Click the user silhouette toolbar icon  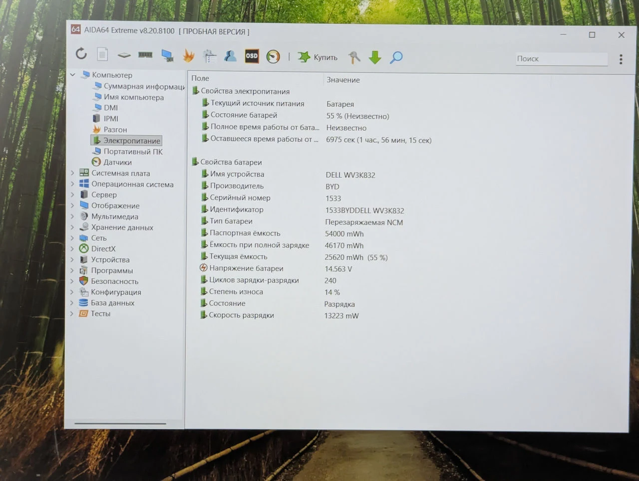pos(230,56)
